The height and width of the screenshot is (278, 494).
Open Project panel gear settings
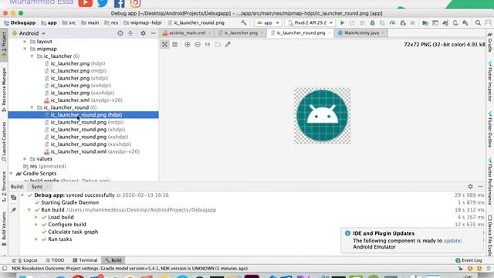click(x=143, y=33)
